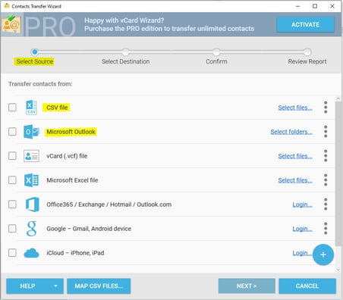This screenshot has height=300, width=343.
Task: Click the round blue plus button
Action: coord(323,255)
